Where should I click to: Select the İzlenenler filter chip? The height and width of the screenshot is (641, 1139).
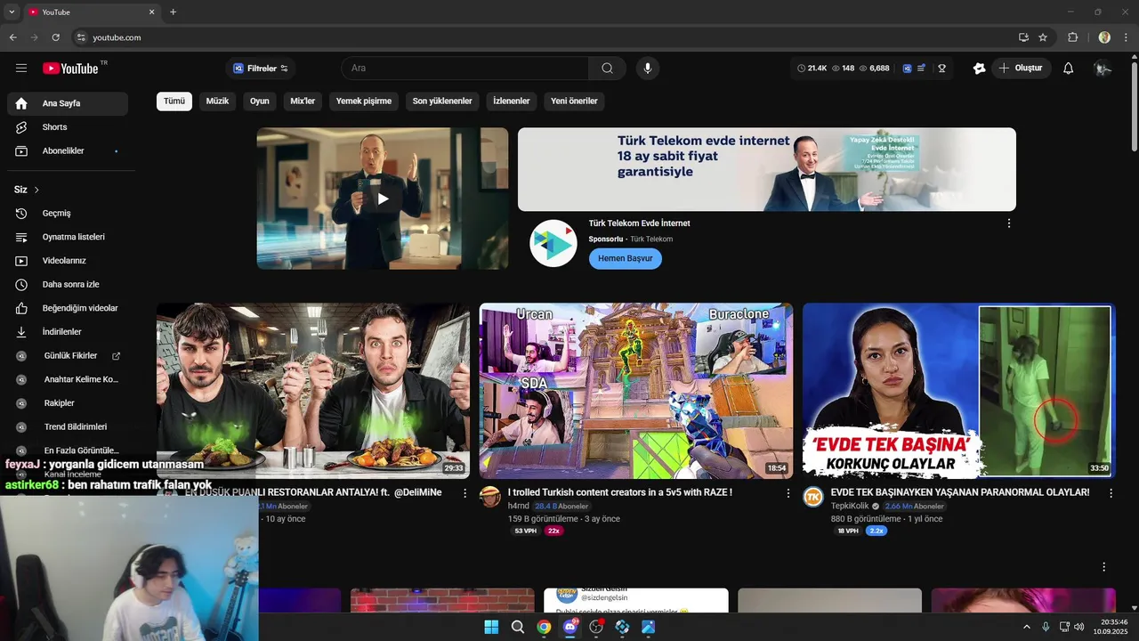(x=512, y=101)
